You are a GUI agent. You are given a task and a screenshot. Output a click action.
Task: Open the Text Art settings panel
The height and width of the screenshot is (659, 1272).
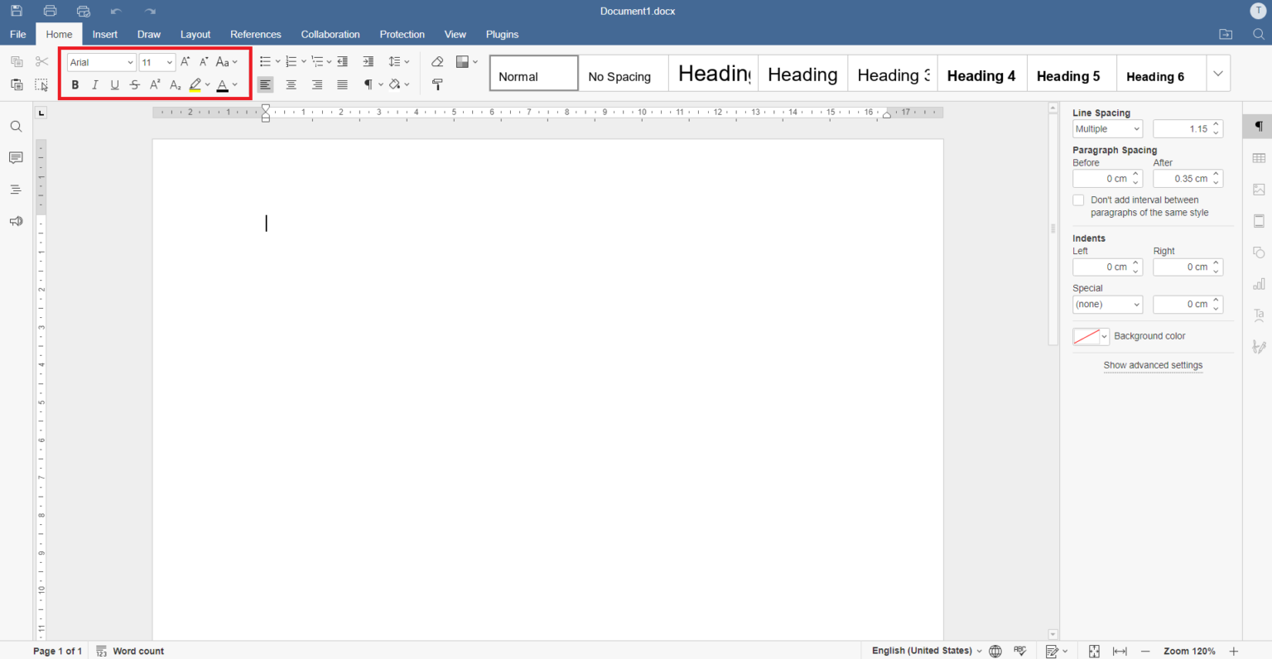1259,315
